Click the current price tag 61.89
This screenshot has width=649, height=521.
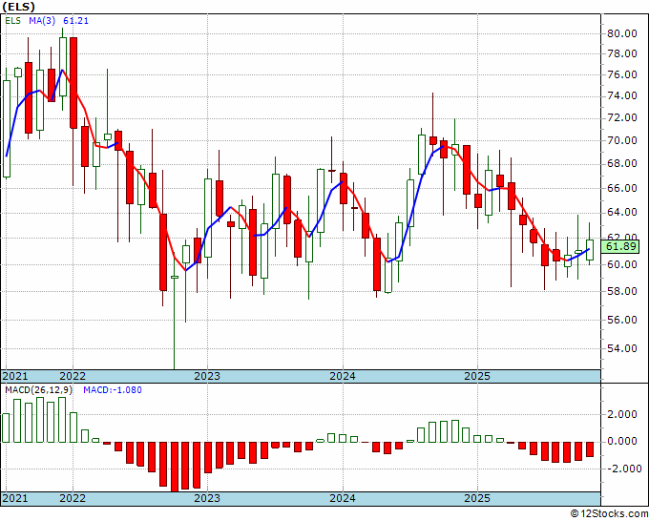(620, 246)
